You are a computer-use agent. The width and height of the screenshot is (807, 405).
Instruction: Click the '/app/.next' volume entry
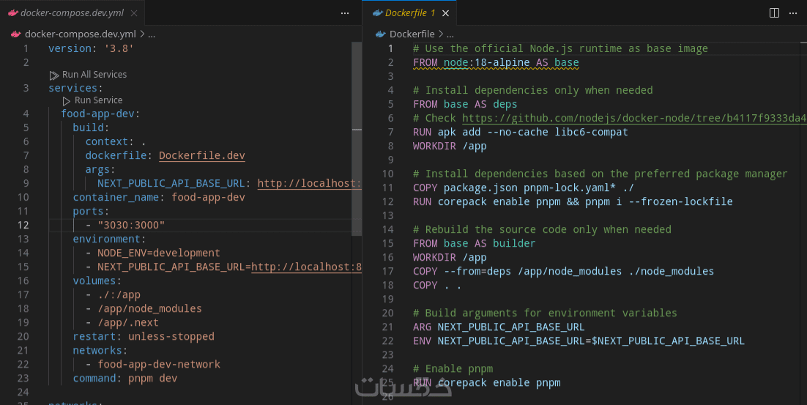(x=127, y=322)
